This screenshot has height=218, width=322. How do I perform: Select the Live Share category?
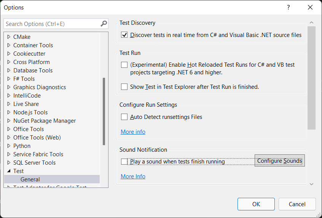(26, 104)
